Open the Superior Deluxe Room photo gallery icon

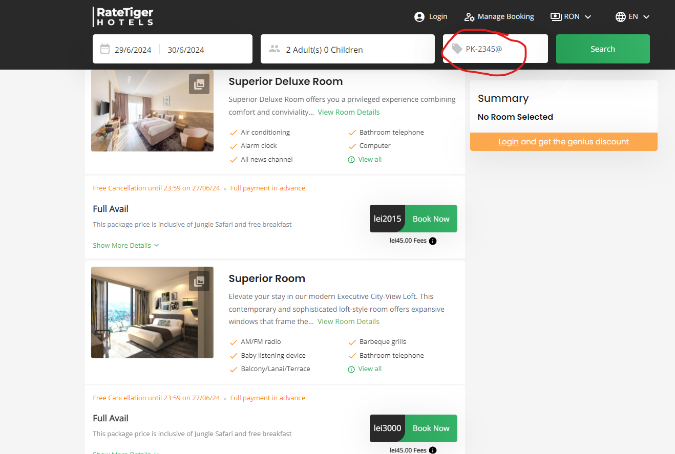pyautogui.click(x=199, y=83)
